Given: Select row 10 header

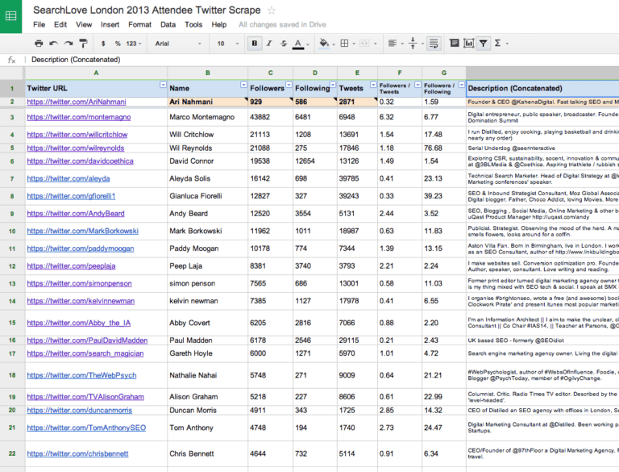Looking at the screenshot, I should (12, 231).
